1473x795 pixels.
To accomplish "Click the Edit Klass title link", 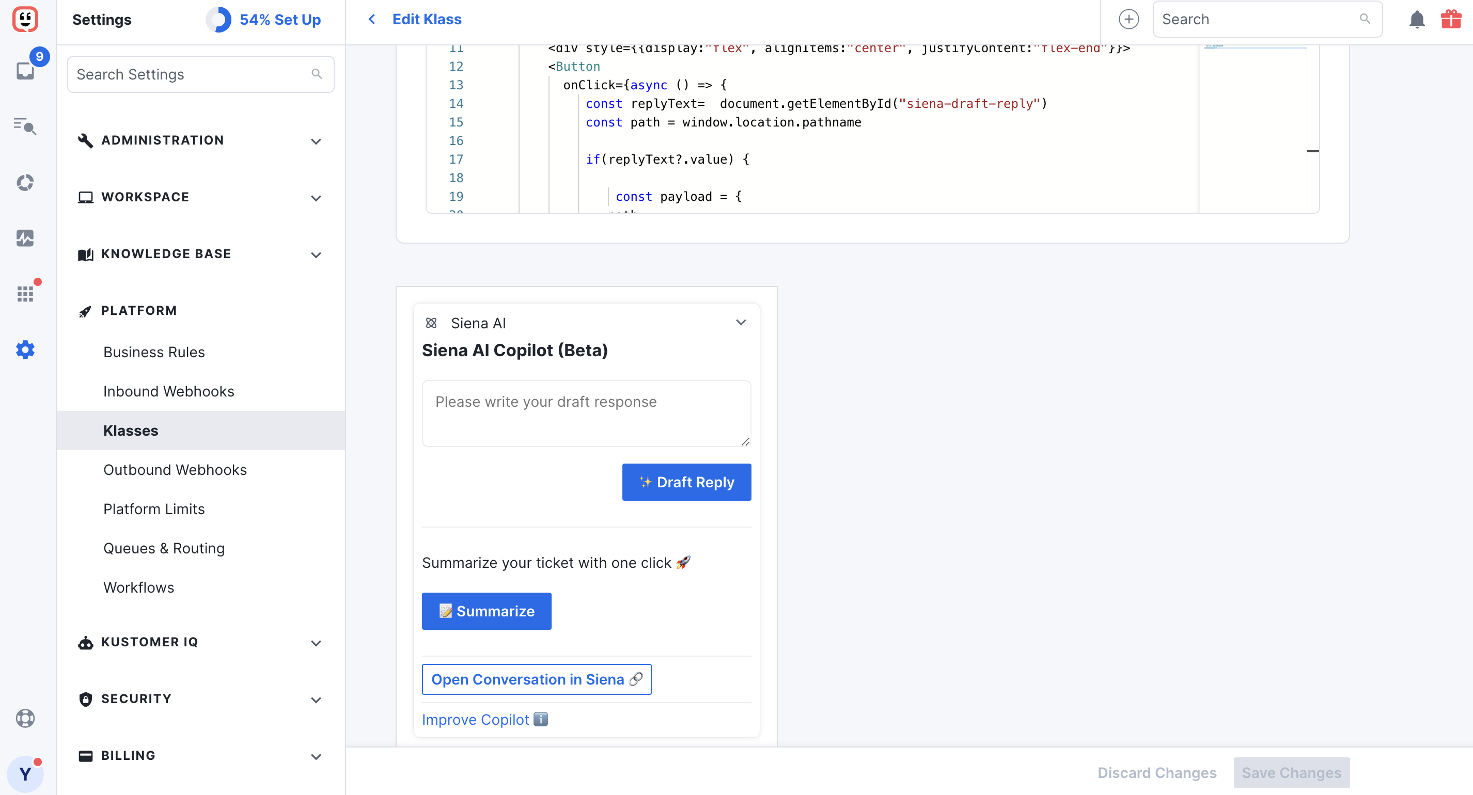I will (427, 20).
